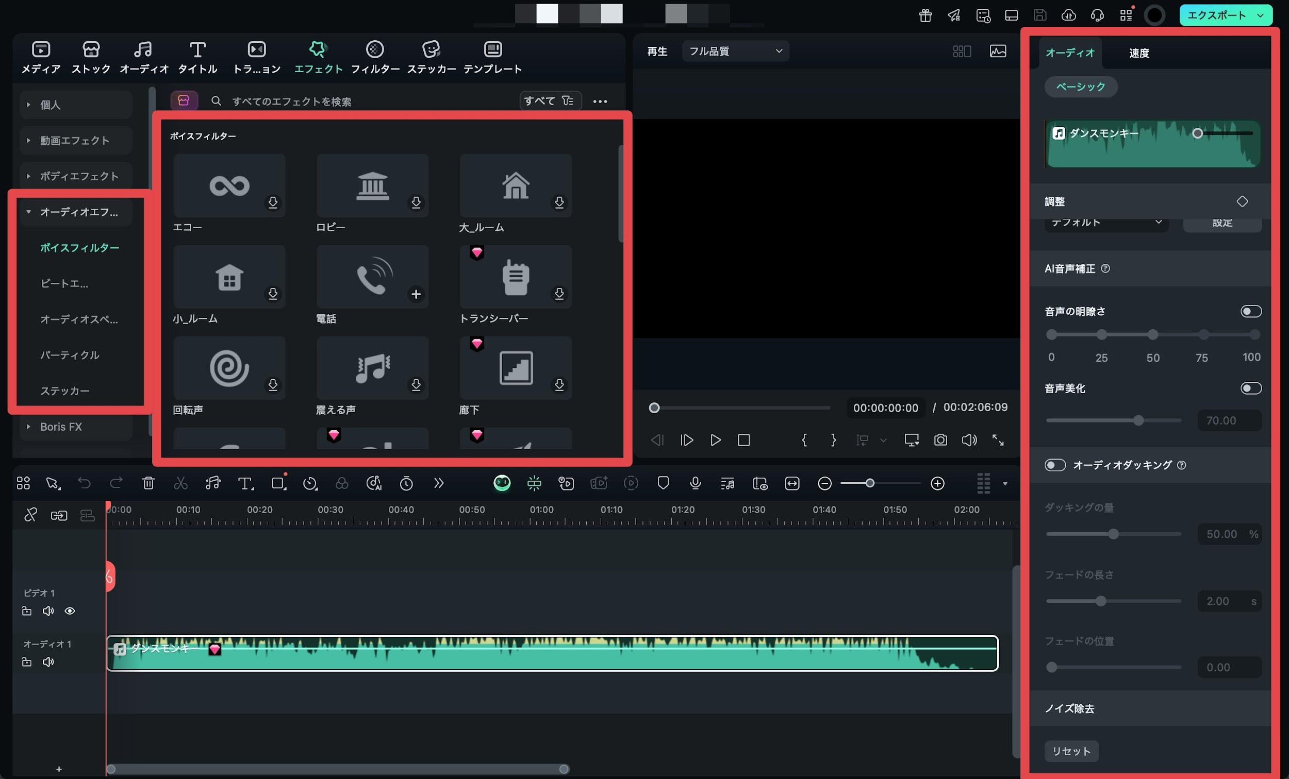
Task: Expand the ボディエフェクト category
Action: [76, 176]
